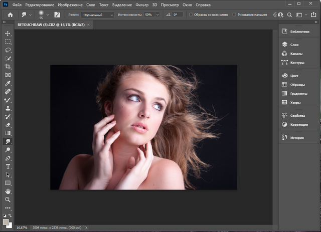The height and width of the screenshot is (232, 321).
Task: Open the История panel
Action: point(296,137)
